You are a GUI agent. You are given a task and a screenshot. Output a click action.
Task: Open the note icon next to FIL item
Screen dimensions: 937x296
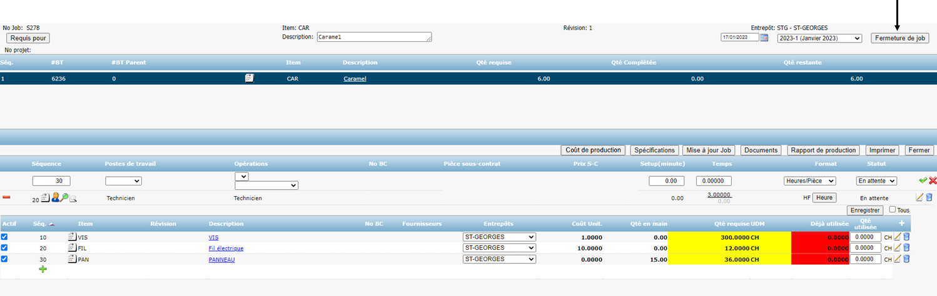point(72,248)
